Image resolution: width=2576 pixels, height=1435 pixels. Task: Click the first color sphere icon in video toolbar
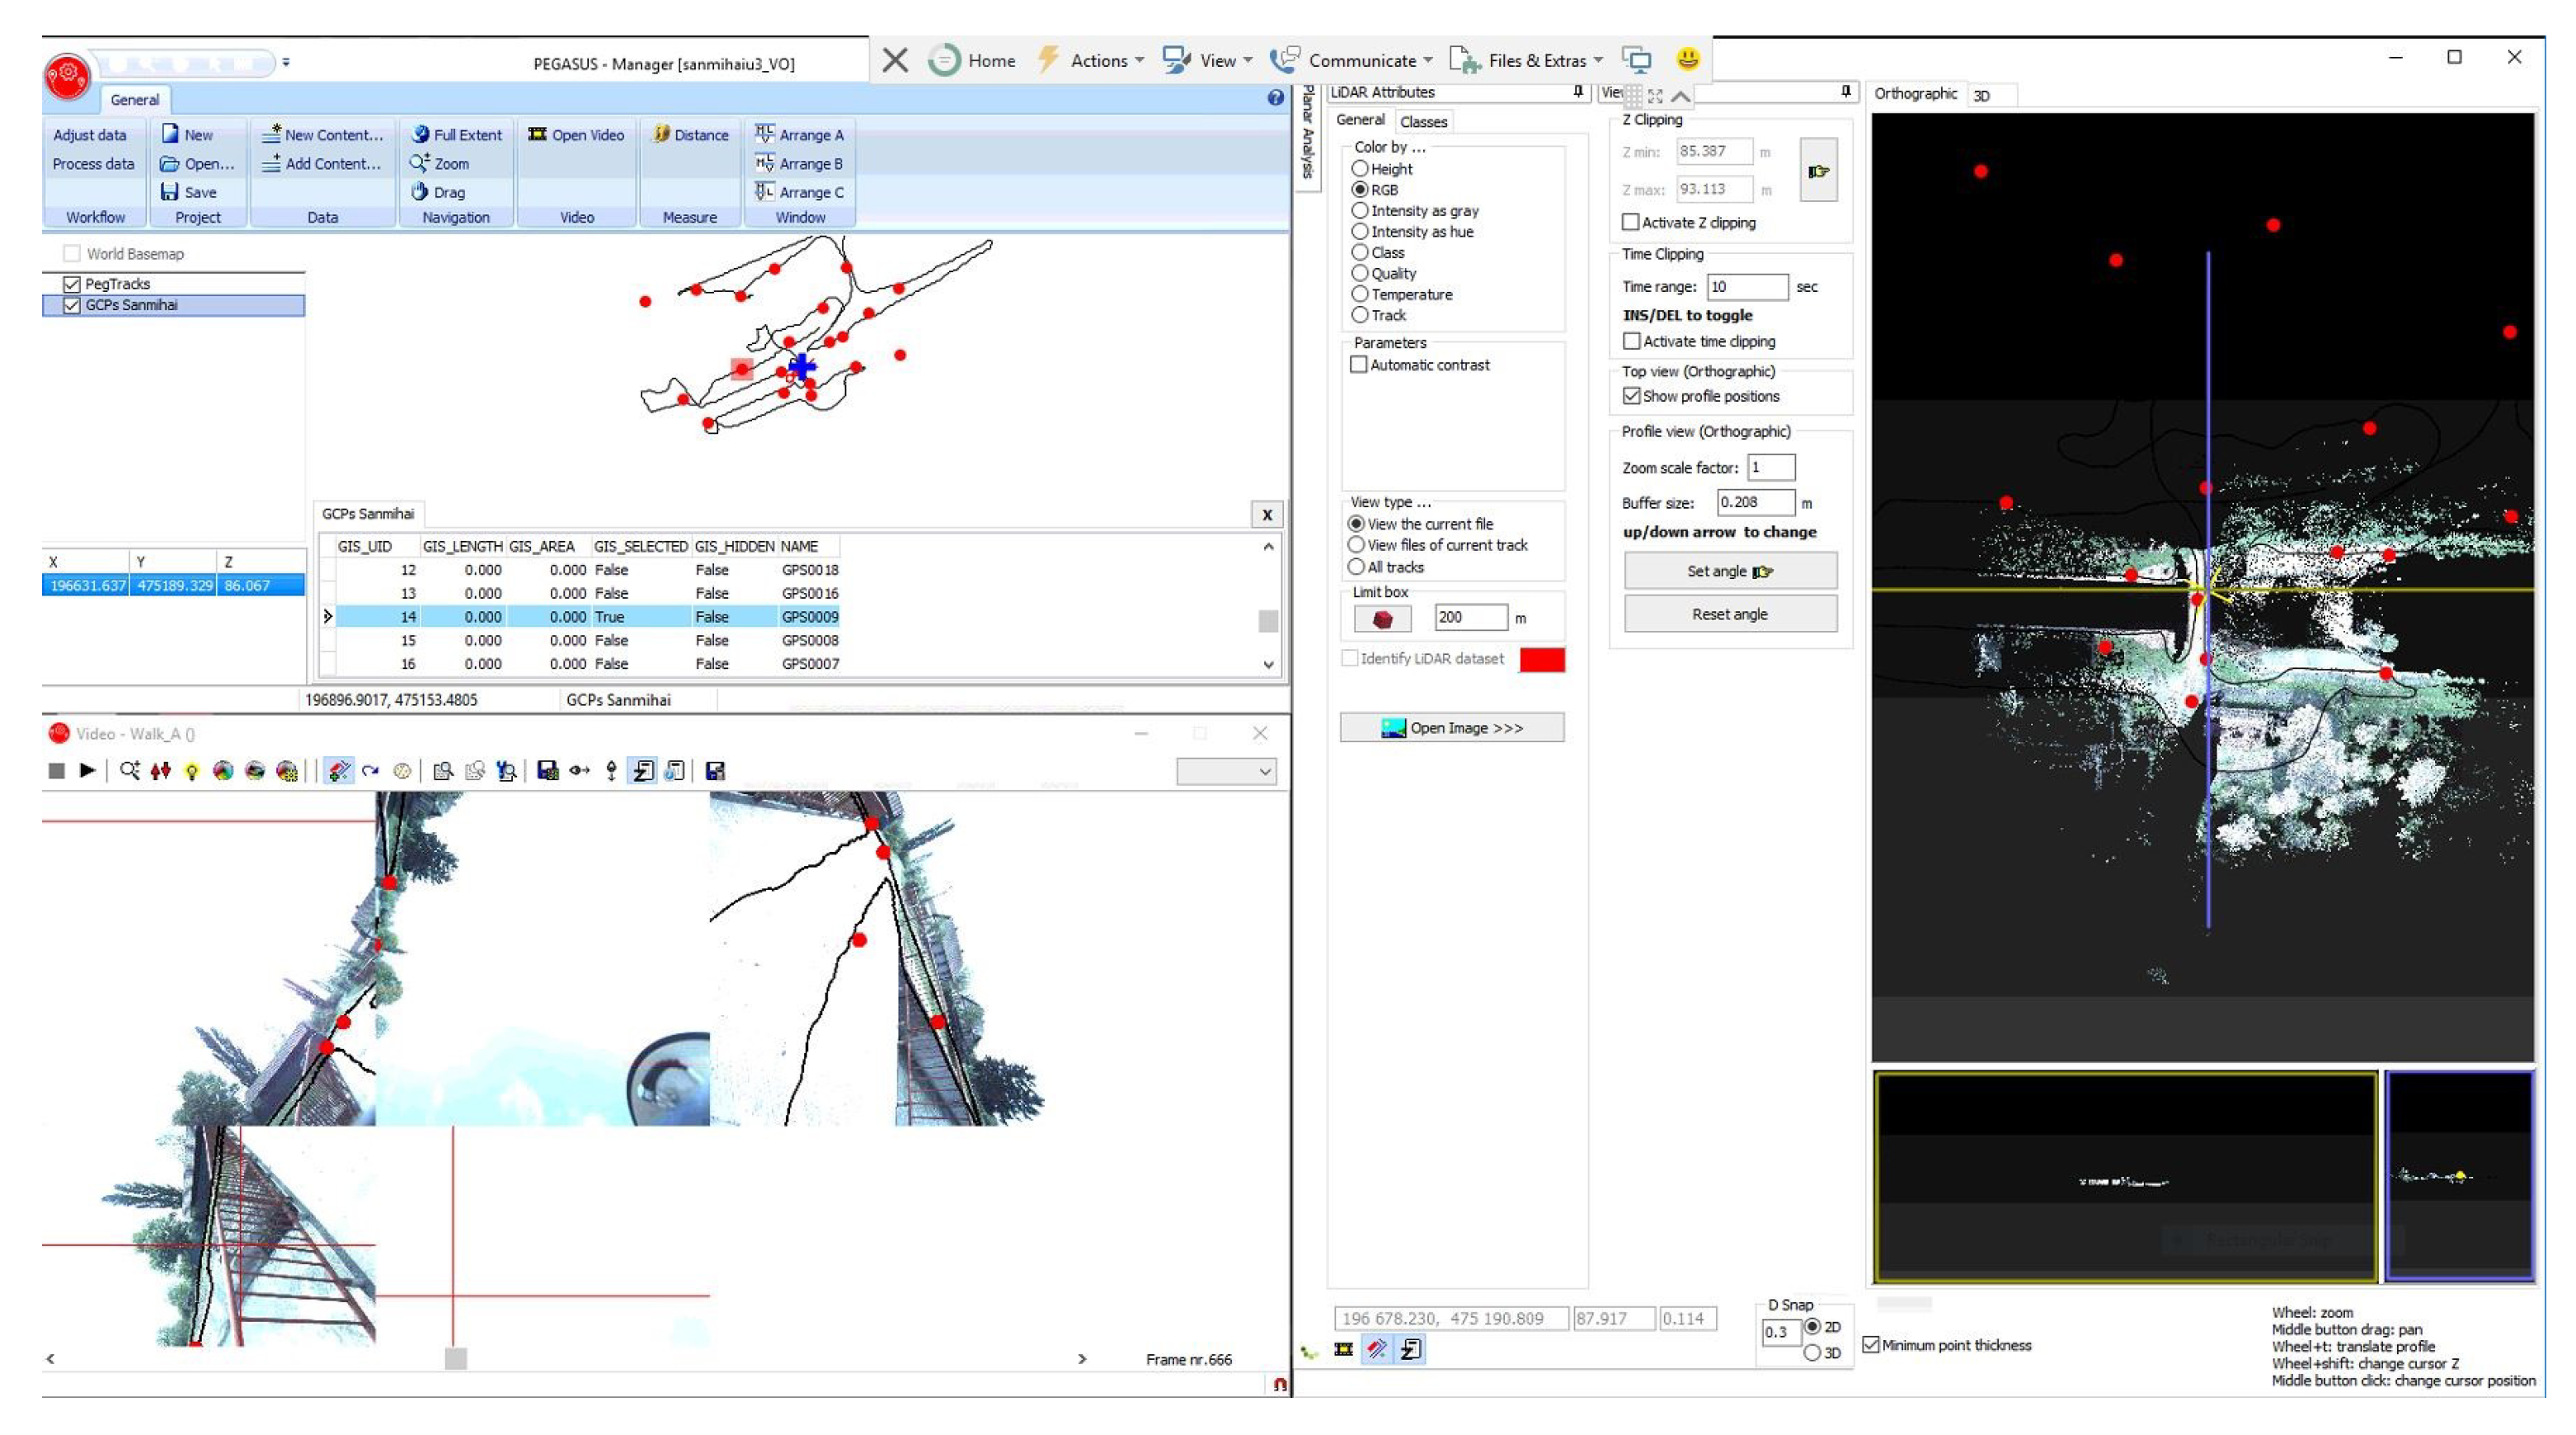pyautogui.click(x=223, y=771)
